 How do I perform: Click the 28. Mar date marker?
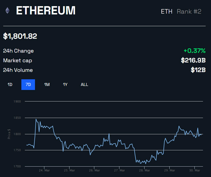144,170
